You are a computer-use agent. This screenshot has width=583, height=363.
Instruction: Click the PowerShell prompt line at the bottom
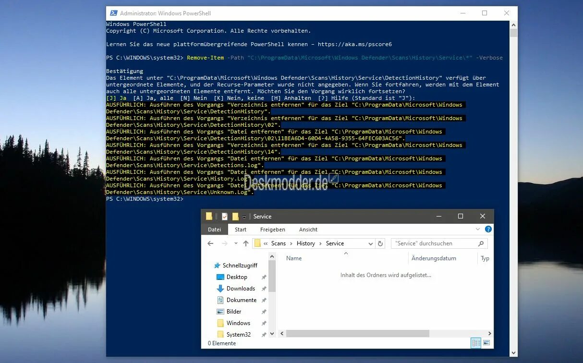point(145,199)
